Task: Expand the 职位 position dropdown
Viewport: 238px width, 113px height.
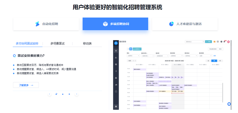Action: point(133,56)
